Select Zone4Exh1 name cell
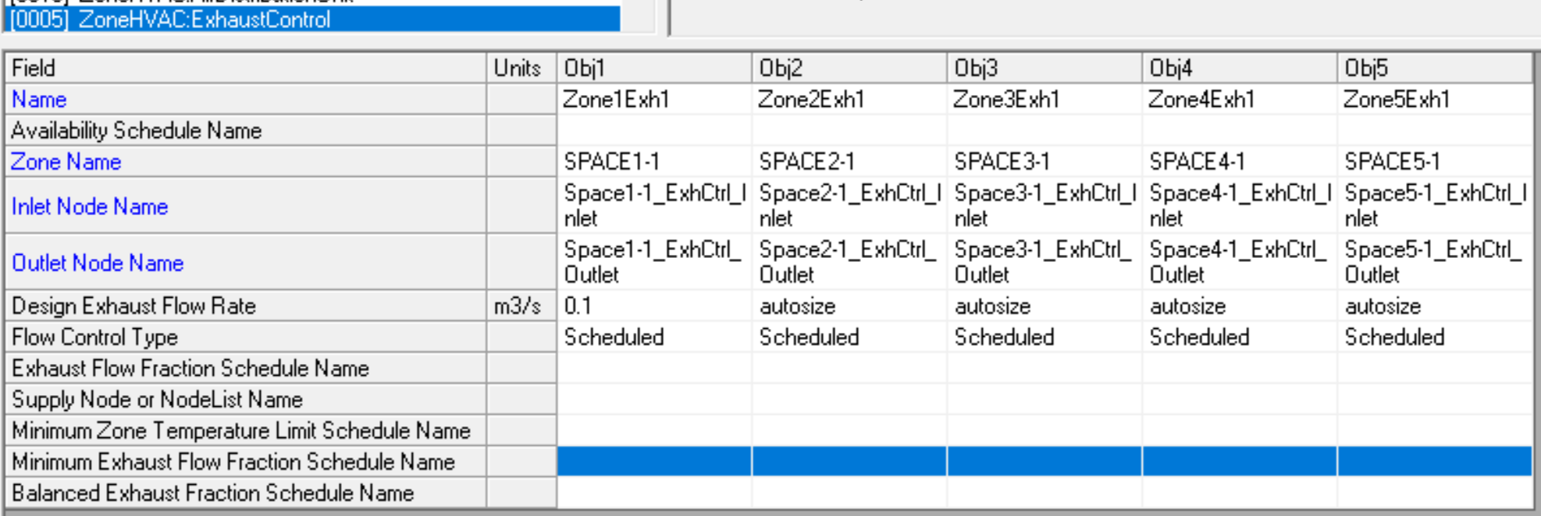 coord(1239,100)
